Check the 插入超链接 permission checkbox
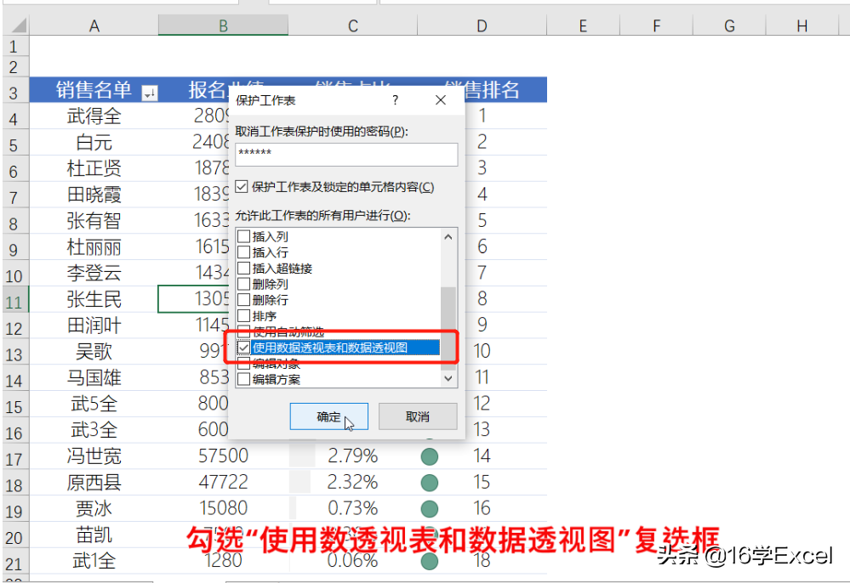The height and width of the screenshot is (583, 850). 244,268
